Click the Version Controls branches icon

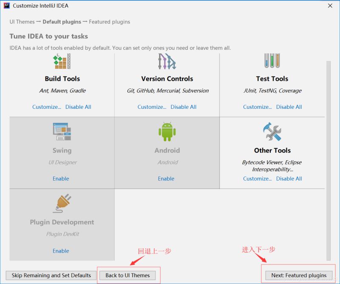pyautogui.click(x=167, y=61)
